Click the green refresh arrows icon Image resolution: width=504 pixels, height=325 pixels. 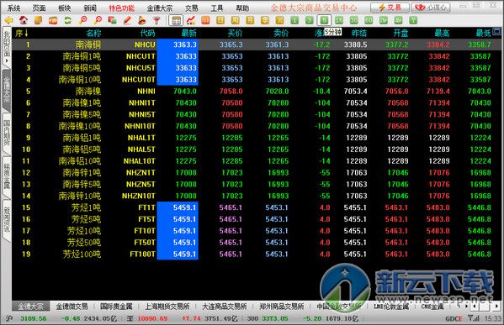68,20
